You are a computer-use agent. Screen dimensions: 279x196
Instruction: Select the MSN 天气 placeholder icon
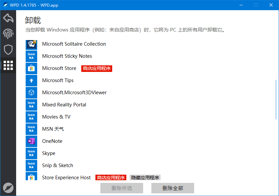tap(31, 129)
